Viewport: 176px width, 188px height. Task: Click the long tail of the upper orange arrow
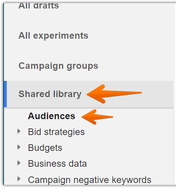pos(124,93)
